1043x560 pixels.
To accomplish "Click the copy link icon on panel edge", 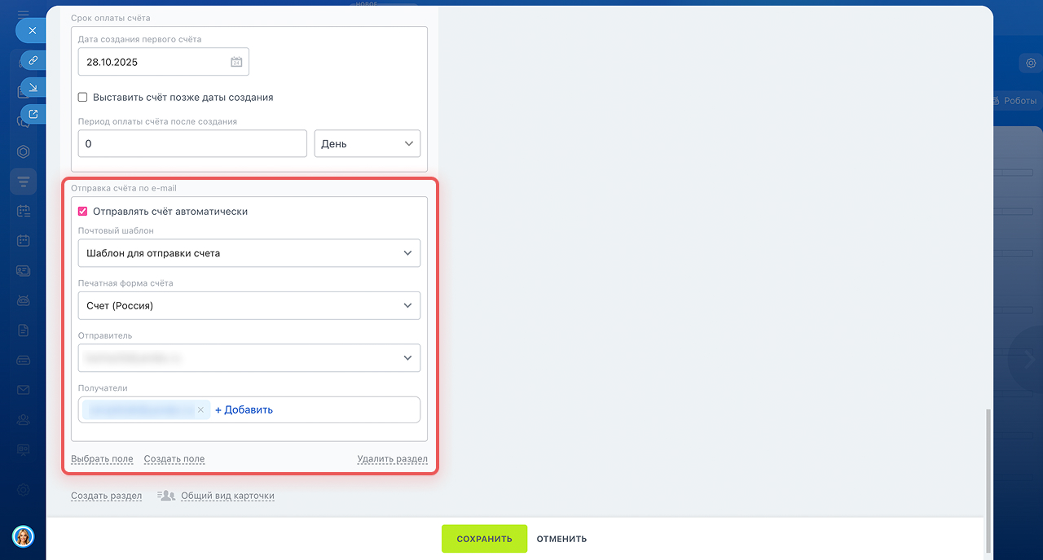I will [x=33, y=60].
